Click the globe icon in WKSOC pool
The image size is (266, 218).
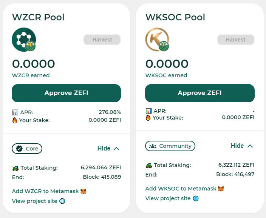coord(196,198)
